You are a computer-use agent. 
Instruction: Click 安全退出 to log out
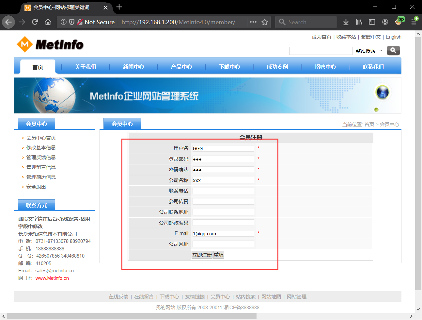pyautogui.click(x=36, y=187)
